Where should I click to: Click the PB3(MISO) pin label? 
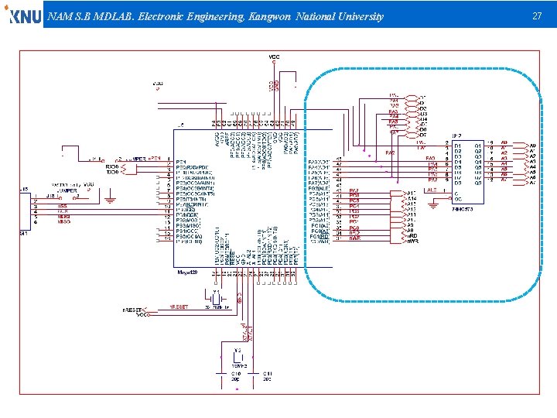[189, 226]
